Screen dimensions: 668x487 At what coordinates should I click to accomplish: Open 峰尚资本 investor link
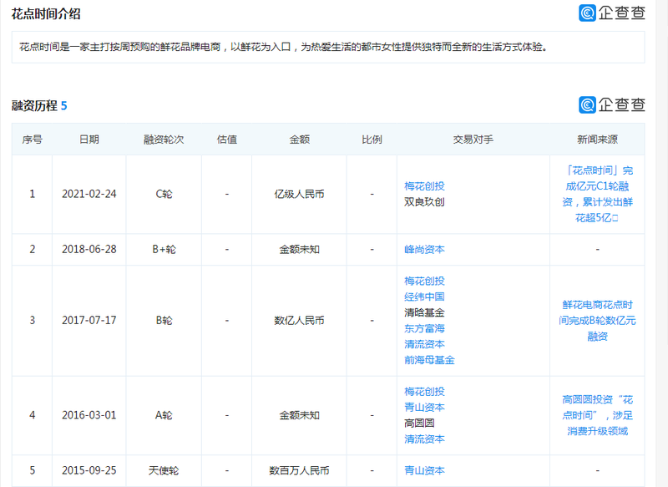(424, 250)
